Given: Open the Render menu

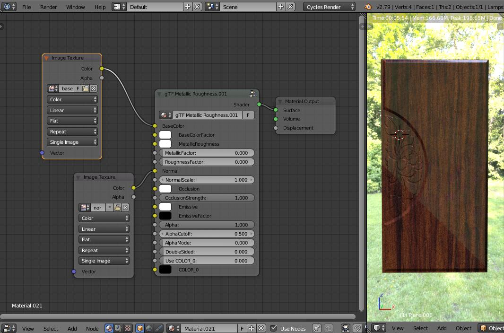Looking at the screenshot, I should pyautogui.click(x=49, y=7).
